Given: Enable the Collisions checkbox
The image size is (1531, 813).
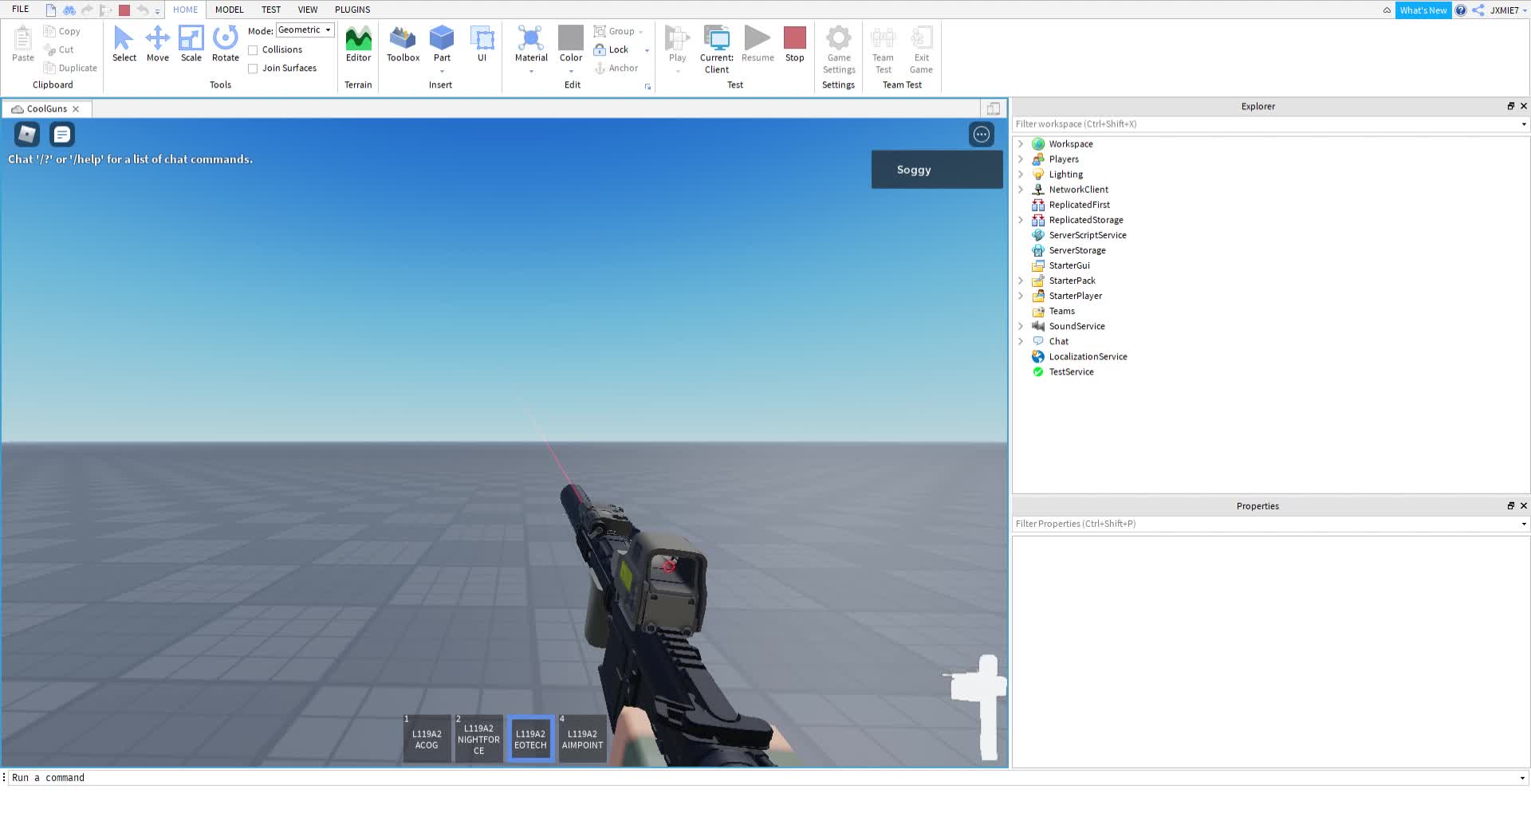Looking at the screenshot, I should (253, 50).
